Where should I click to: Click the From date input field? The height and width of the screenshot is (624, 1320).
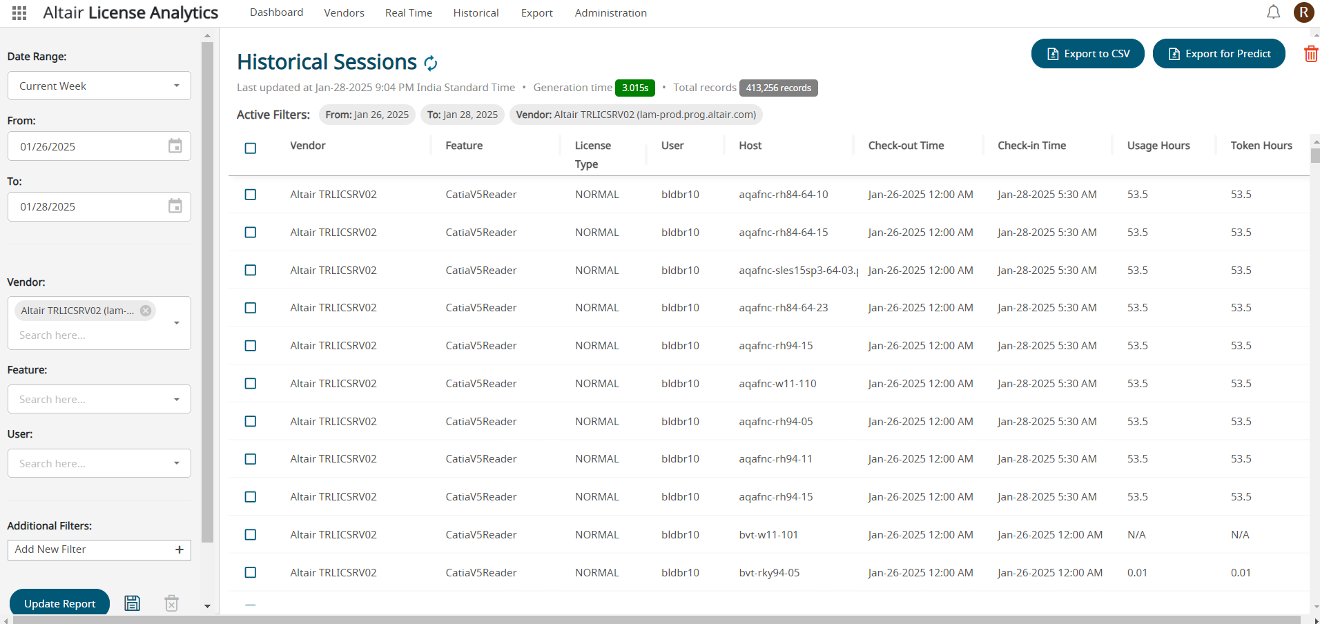[99, 146]
